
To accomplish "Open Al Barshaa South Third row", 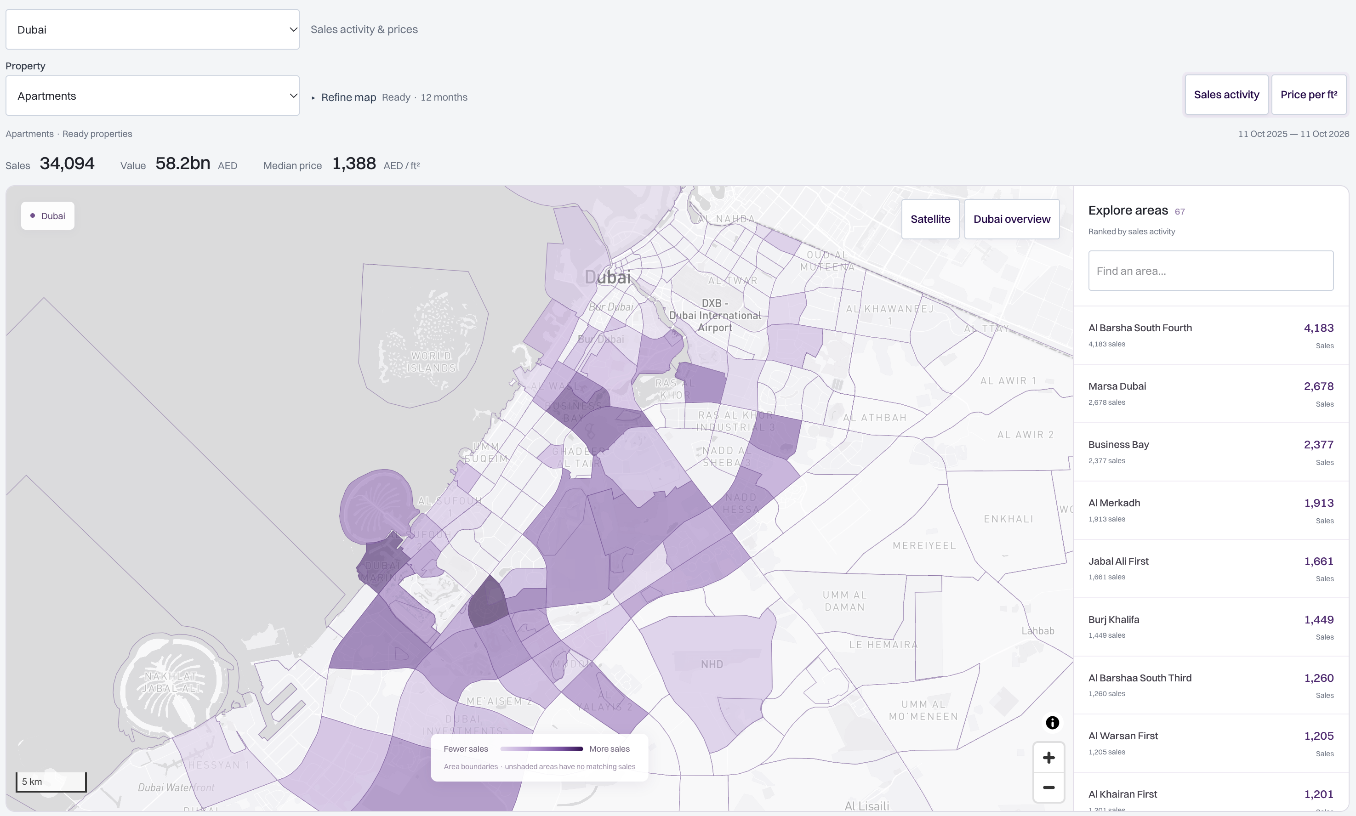I will point(1211,685).
